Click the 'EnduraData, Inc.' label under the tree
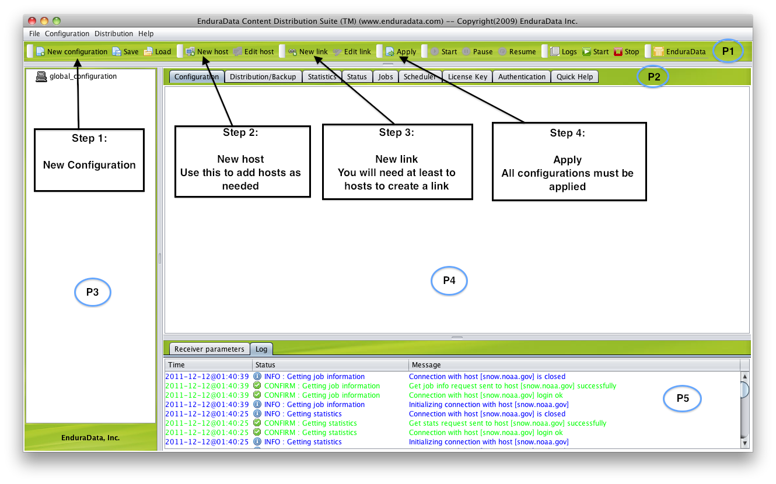776x484 pixels. coord(90,437)
